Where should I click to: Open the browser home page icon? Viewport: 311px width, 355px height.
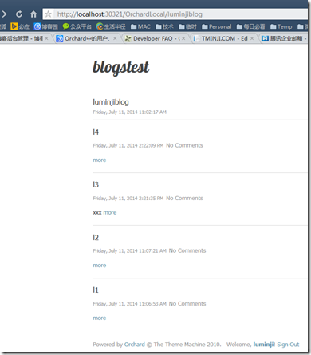(x=33, y=14)
